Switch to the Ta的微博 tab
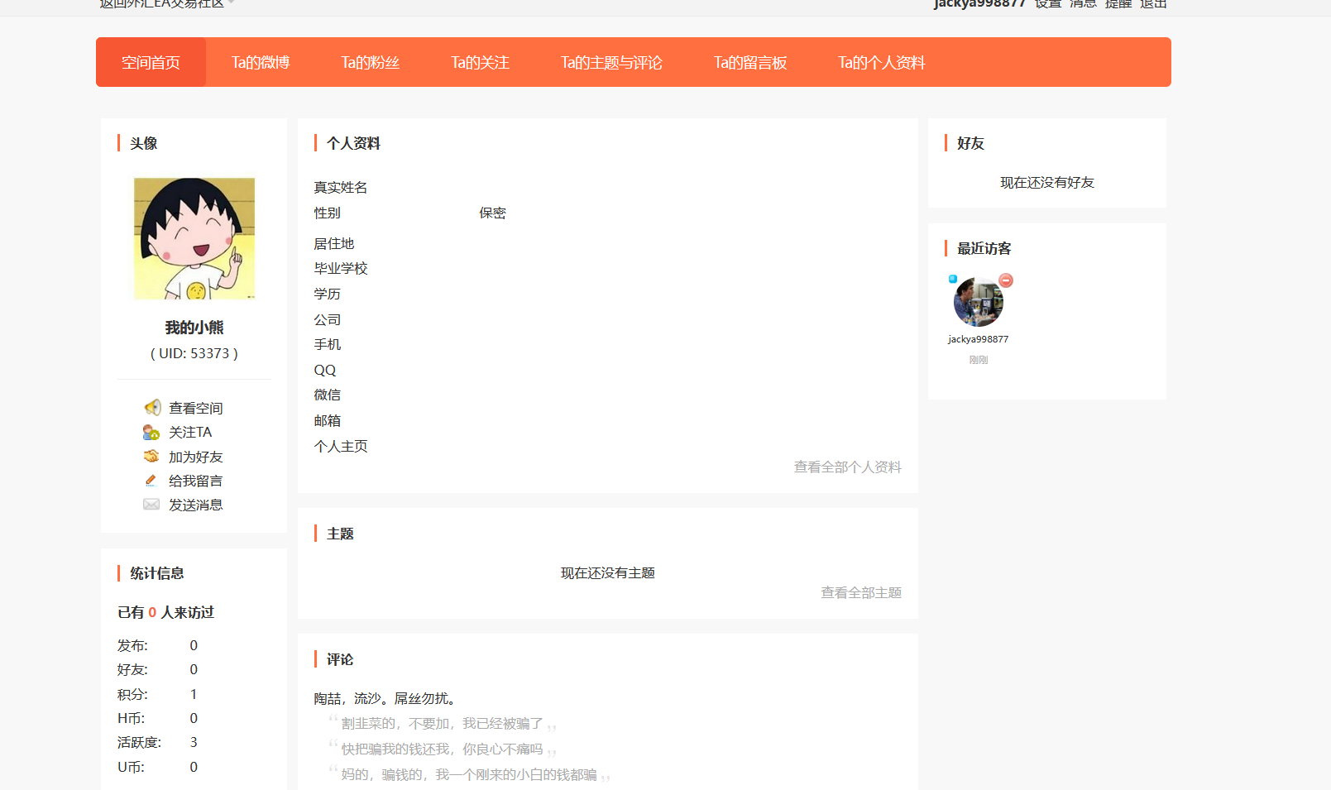 (x=261, y=62)
